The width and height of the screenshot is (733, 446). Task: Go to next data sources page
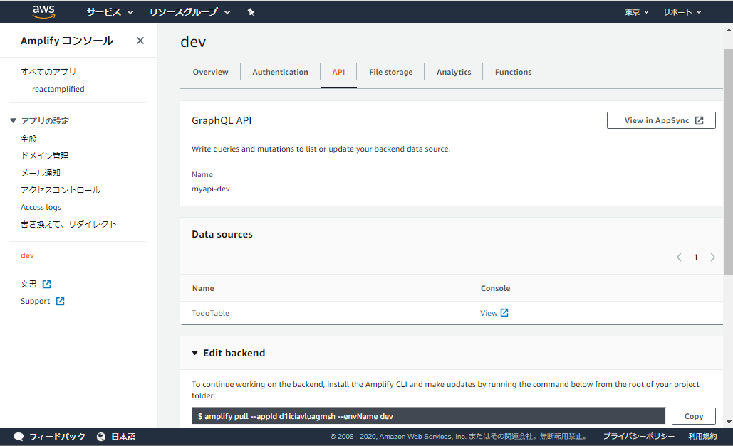(713, 257)
